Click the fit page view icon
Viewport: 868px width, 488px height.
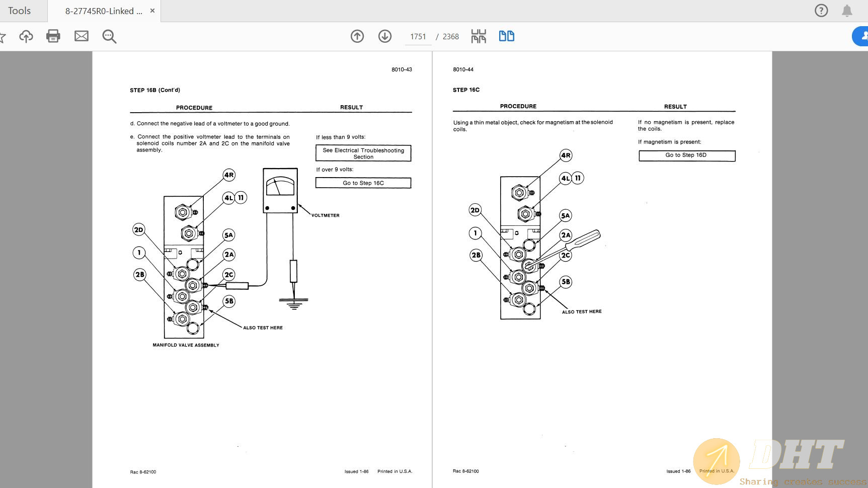[479, 36]
